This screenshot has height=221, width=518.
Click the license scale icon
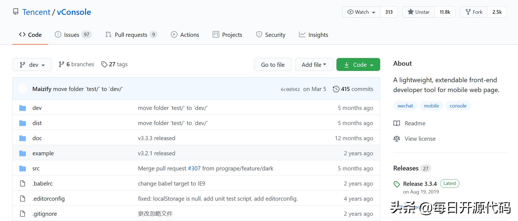point(397,139)
